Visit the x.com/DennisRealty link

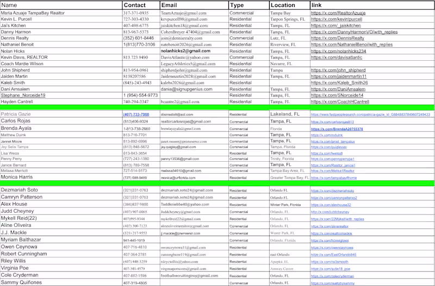click(x=338, y=38)
